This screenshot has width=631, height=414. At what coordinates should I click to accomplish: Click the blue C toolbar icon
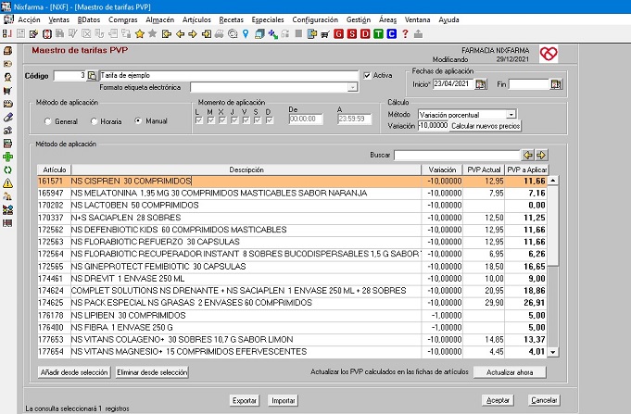(392, 34)
